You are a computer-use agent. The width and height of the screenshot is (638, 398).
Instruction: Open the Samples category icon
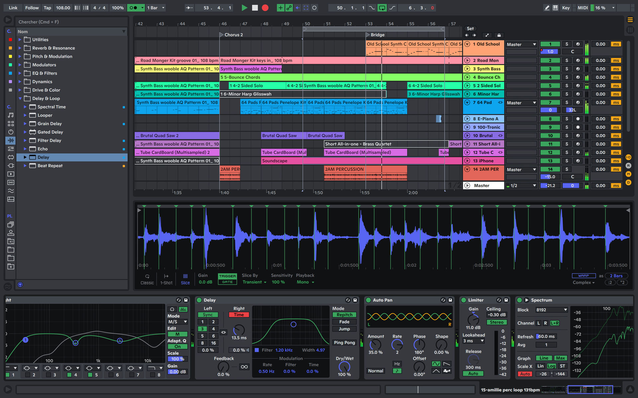(x=11, y=182)
